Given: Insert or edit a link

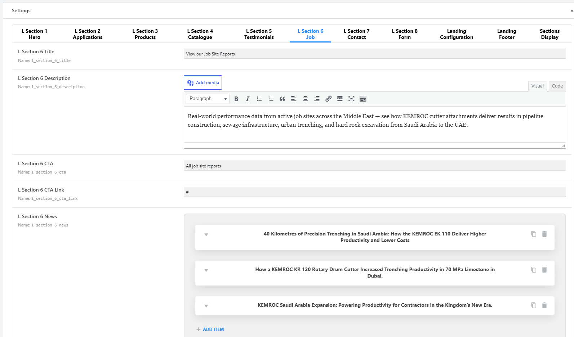Looking at the screenshot, I should [328, 99].
